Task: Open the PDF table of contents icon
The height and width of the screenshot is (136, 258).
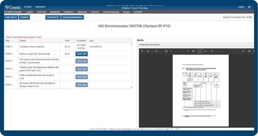Action: [x=142, y=51]
